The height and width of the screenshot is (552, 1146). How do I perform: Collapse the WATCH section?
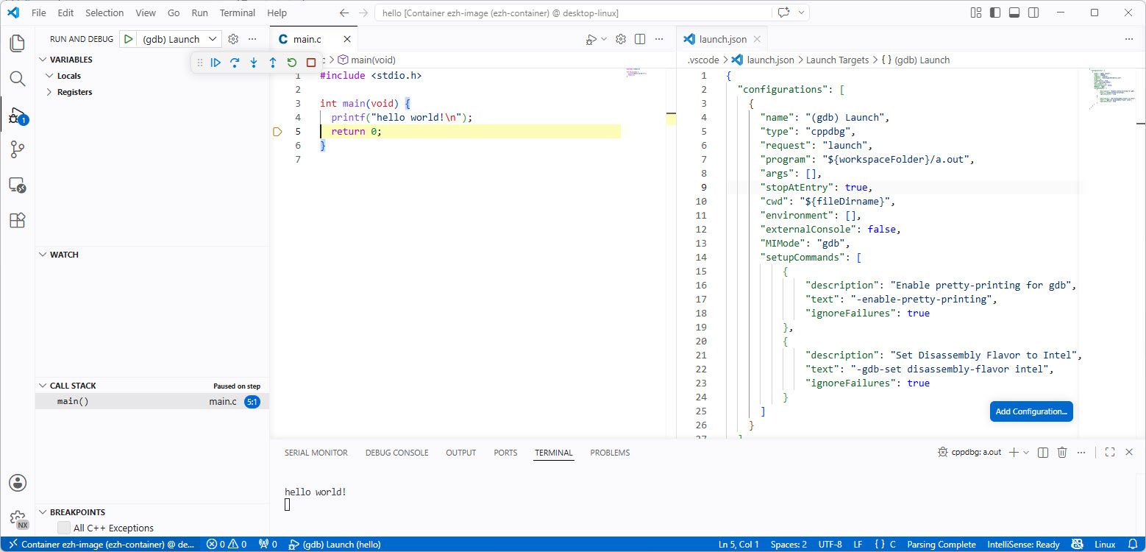(x=43, y=255)
